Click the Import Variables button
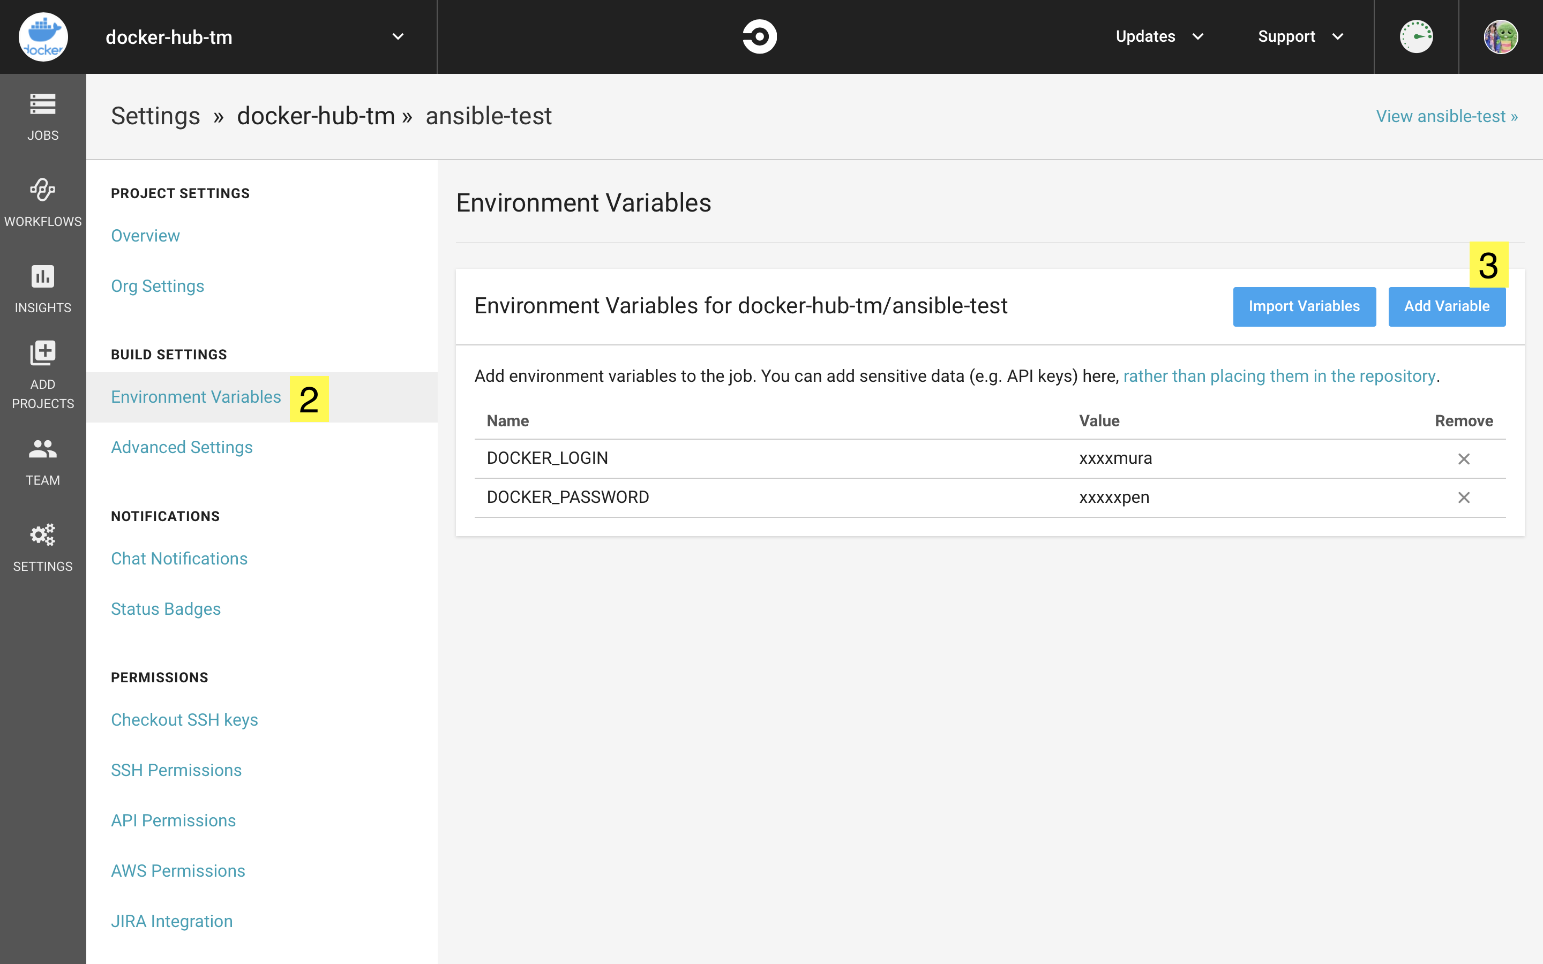 pyautogui.click(x=1304, y=307)
